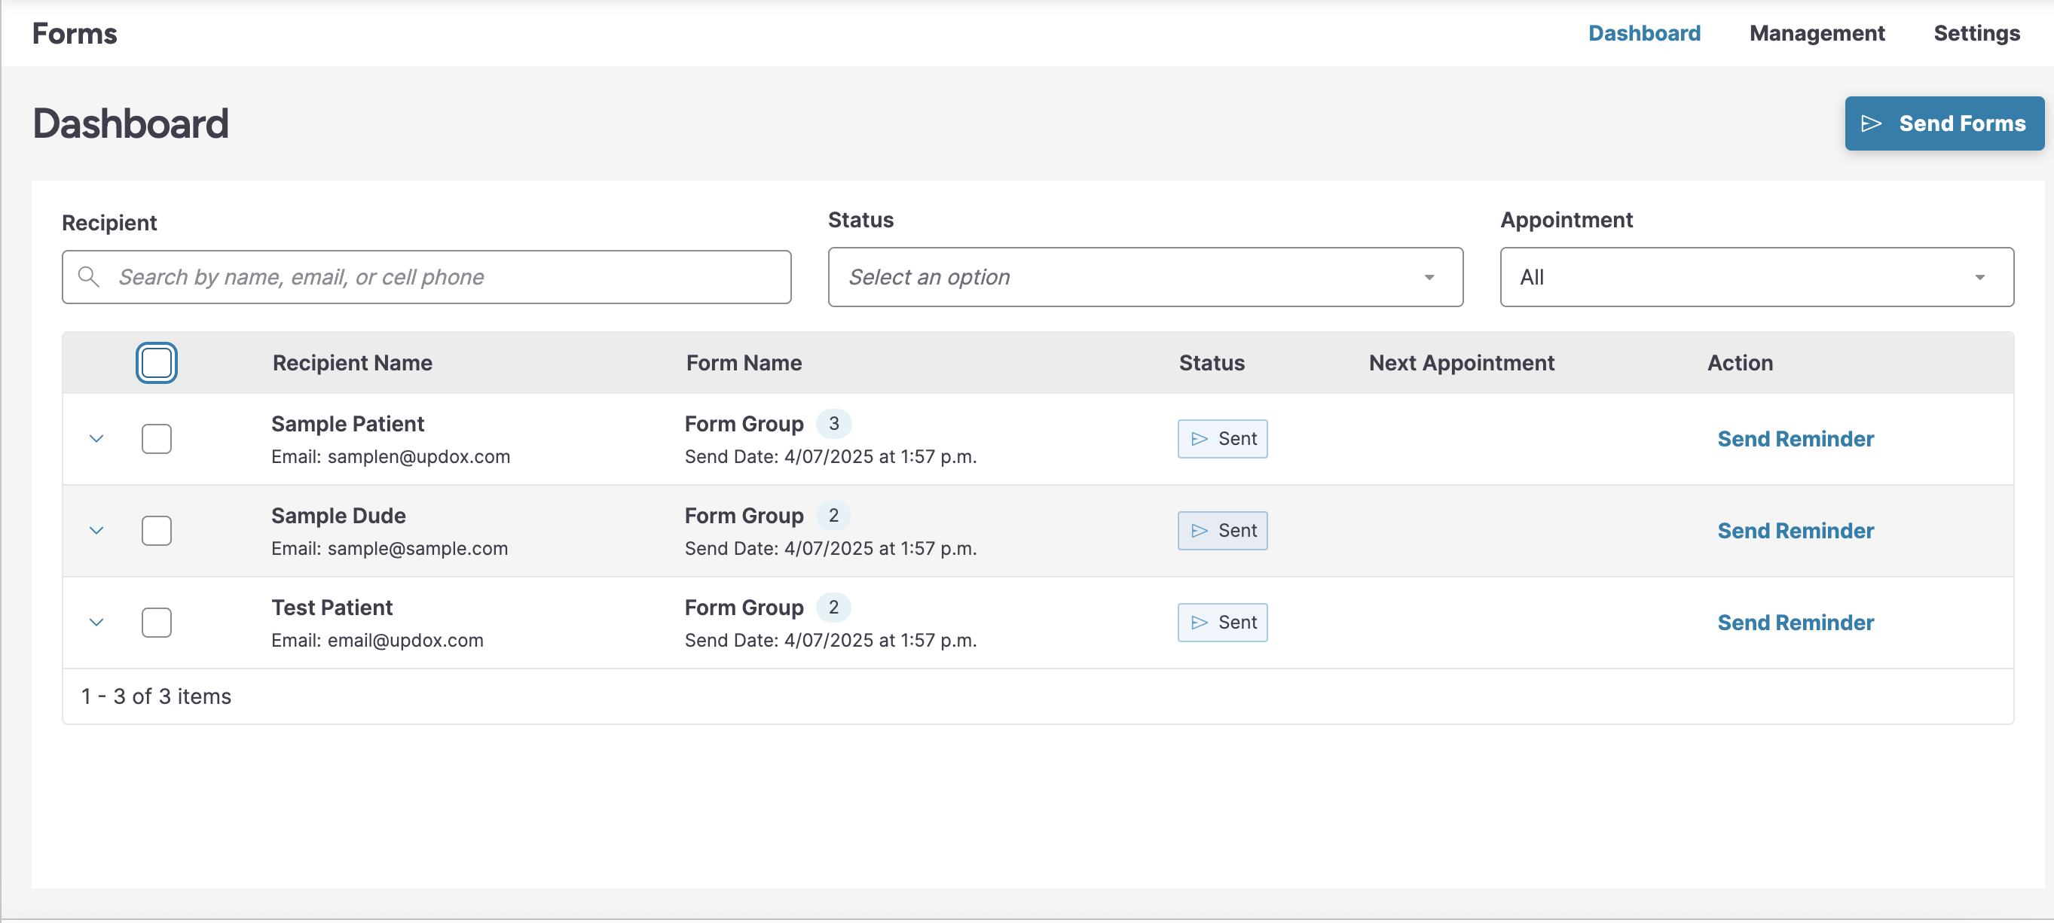Click the form count badge 2 for Test Patient
Image resolution: width=2054 pixels, height=923 pixels.
pos(833,607)
